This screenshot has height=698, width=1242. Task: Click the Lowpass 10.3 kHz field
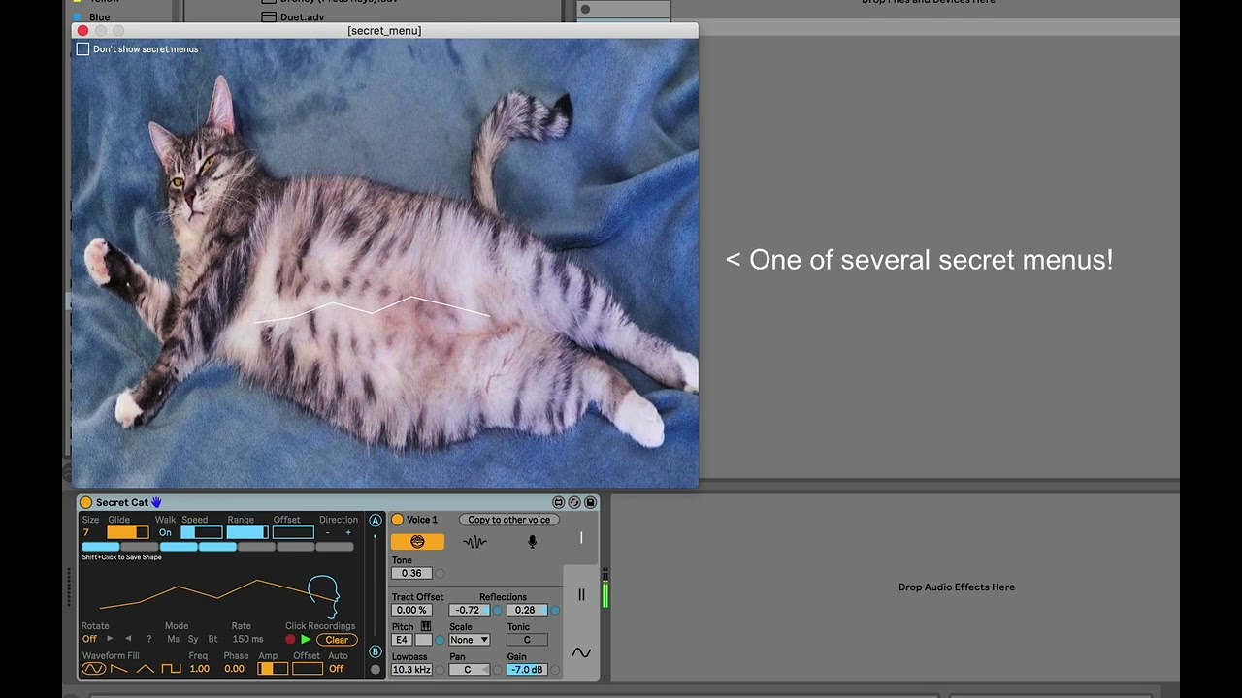click(411, 670)
